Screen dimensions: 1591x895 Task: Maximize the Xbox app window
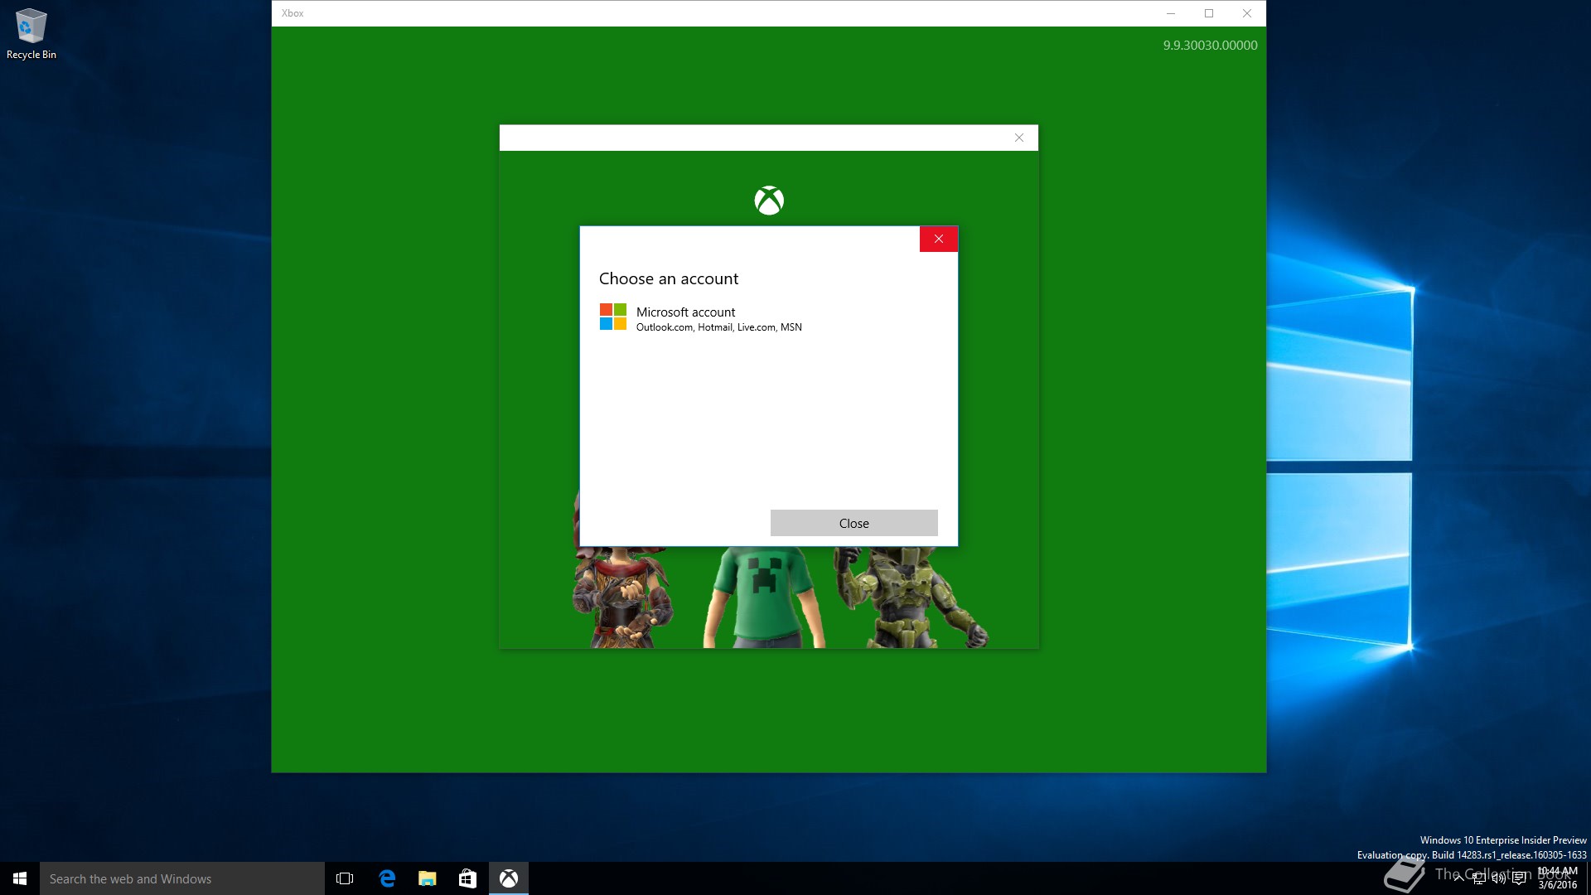click(x=1209, y=13)
